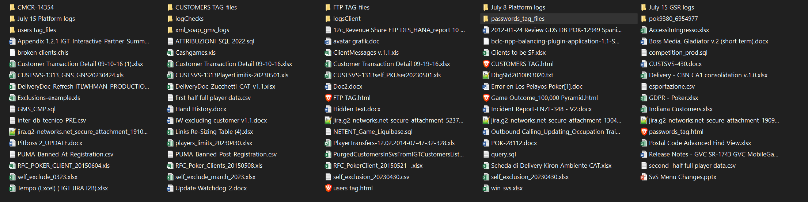Click the file icon of esportazione.csv
Image resolution: width=808 pixels, height=202 pixels.
pyautogui.click(x=644, y=86)
